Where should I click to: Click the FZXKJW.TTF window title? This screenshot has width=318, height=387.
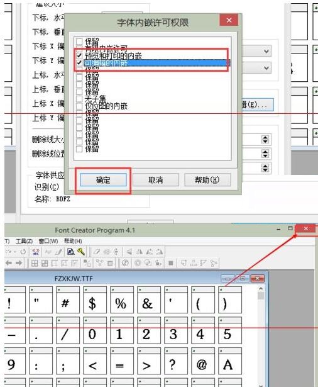74,279
